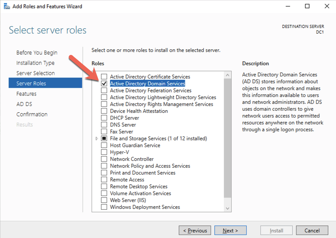Enable Device Health Attestation role
Screen dimensions: 336x238
(104, 111)
